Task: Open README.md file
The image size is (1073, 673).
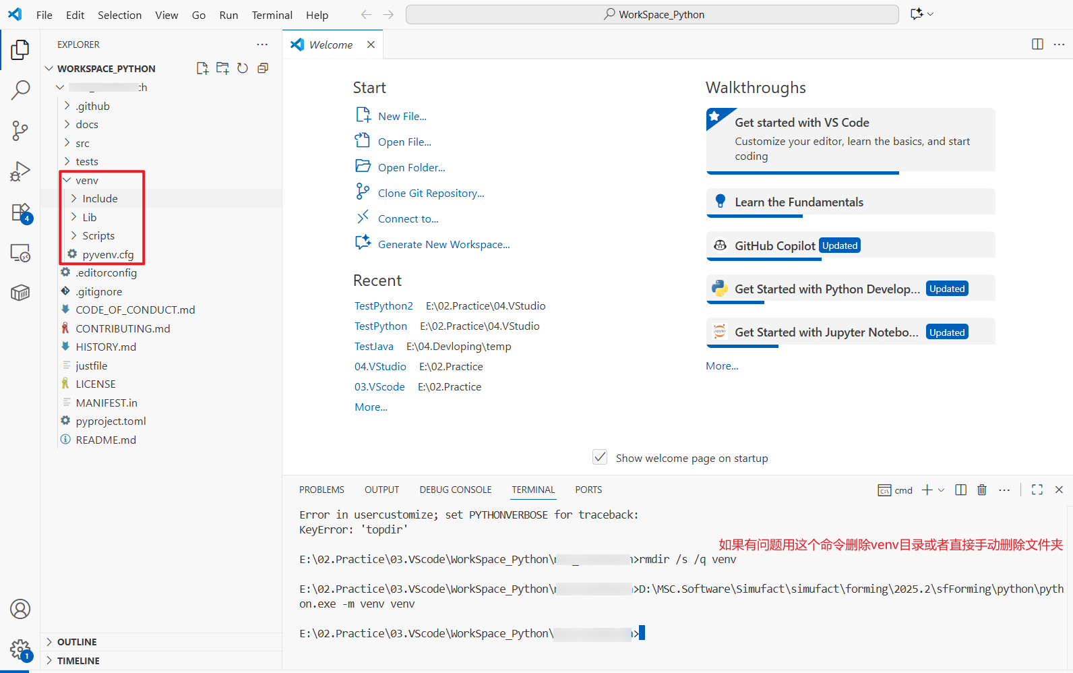Action: click(106, 440)
